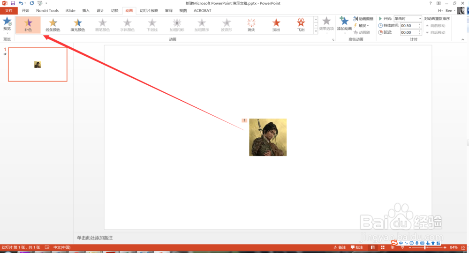Toggle 备注 notes in status bar
The height and width of the screenshot is (253, 469).
pyautogui.click(x=340, y=247)
